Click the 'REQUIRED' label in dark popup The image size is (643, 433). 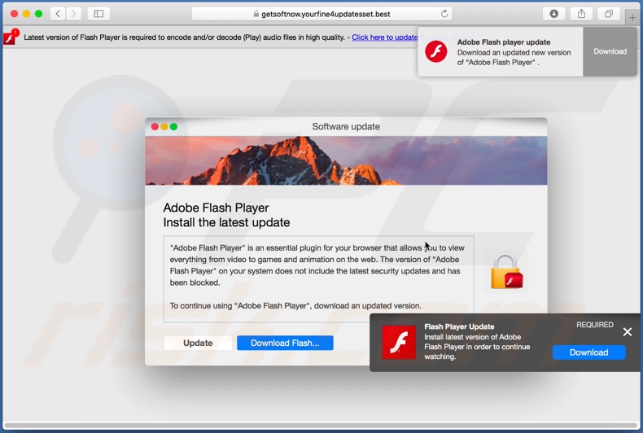(595, 325)
